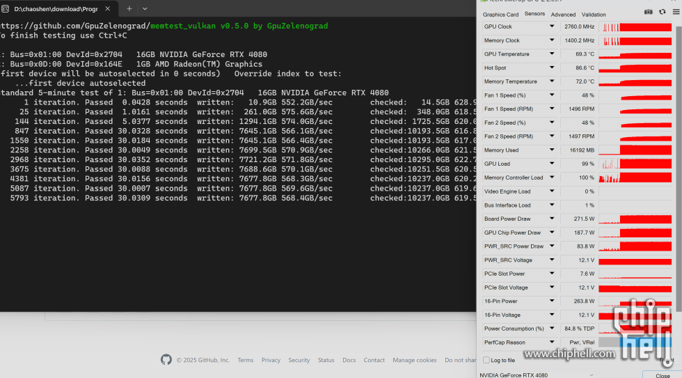Screen dimensions: 682x378
Task: Switch to the Sensors tab
Action: pyautogui.click(x=534, y=14)
